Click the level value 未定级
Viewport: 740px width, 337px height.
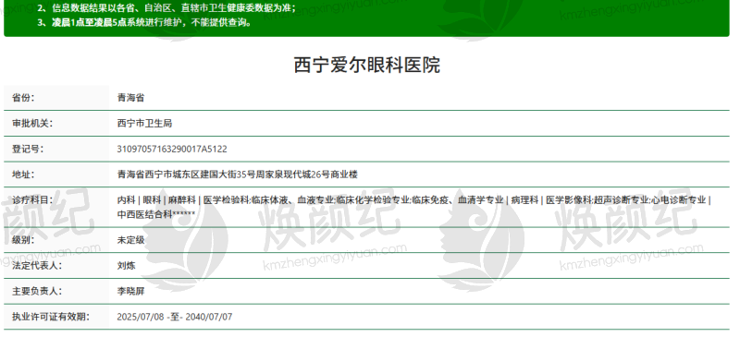click(130, 240)
